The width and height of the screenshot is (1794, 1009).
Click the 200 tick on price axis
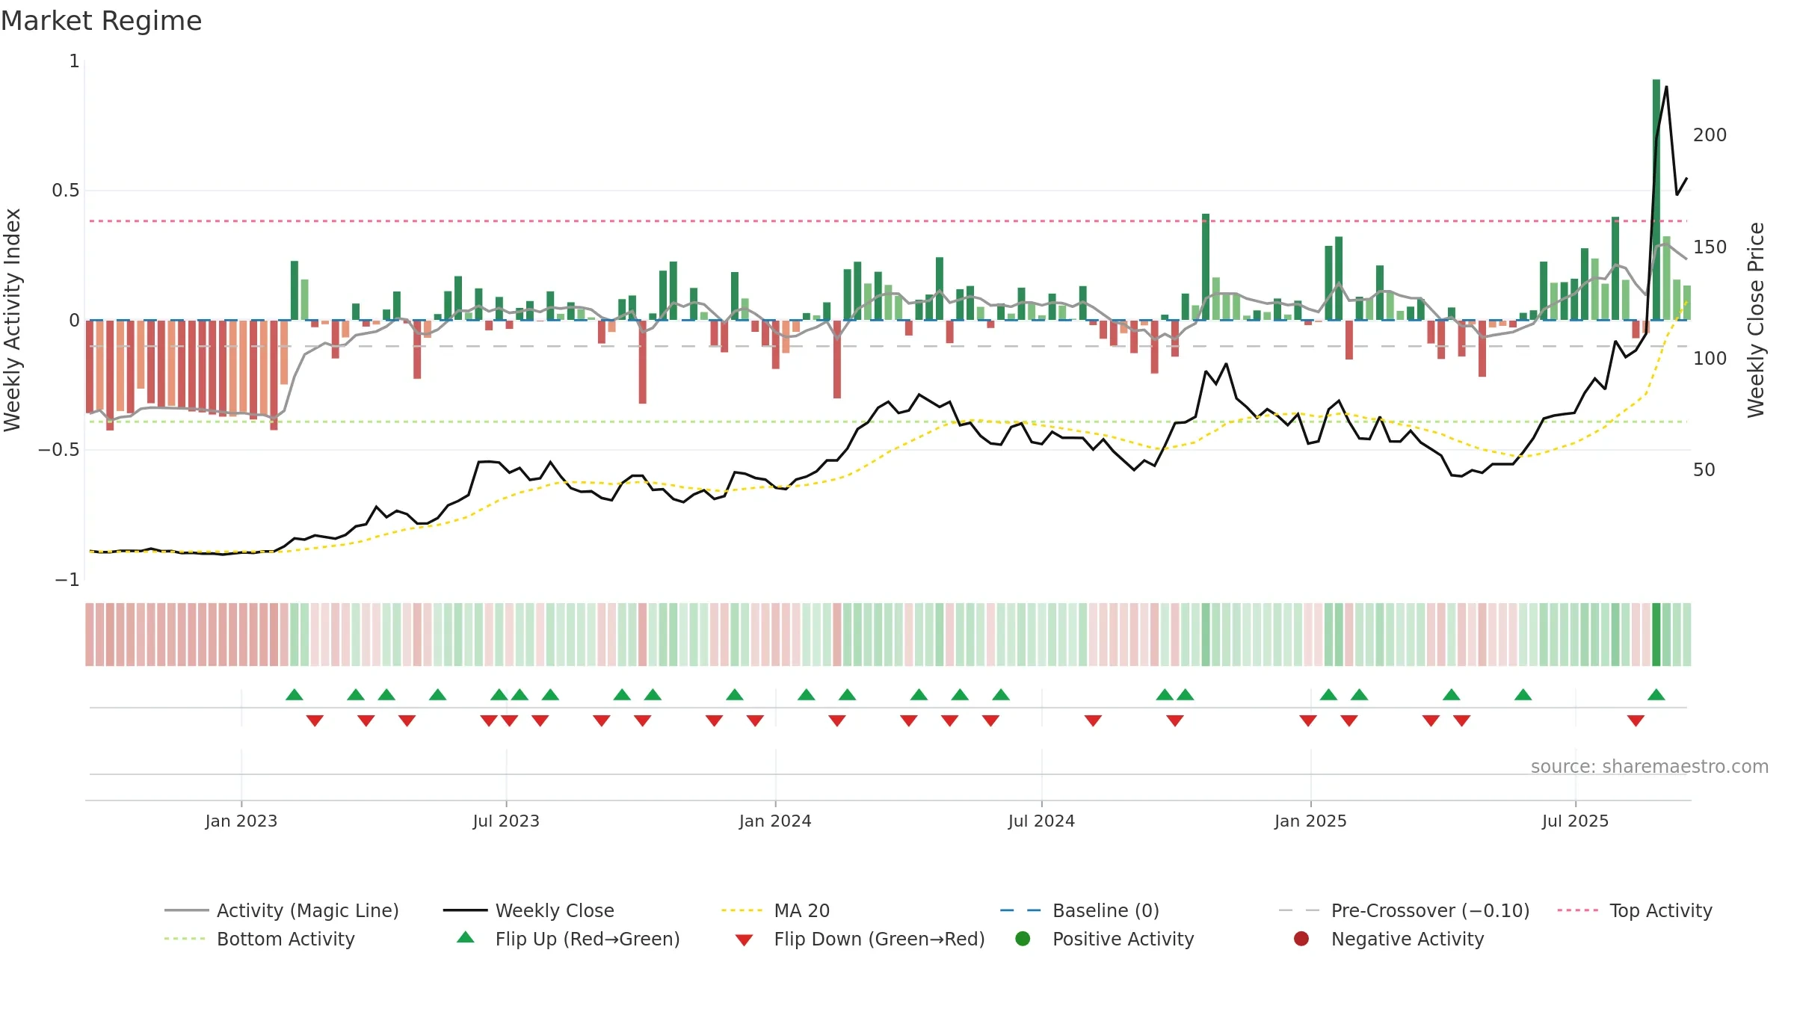pos(1710,135)
